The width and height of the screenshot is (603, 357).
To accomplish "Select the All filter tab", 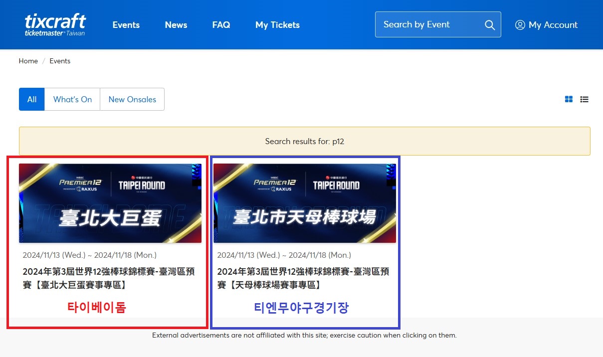I will pyautogui.click(x=32, y=99).
